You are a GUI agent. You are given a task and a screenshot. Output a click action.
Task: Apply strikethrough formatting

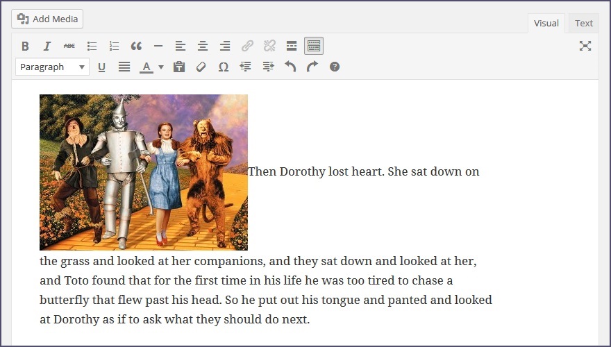(69, 46)
